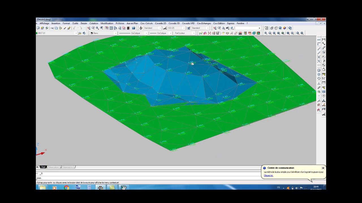
Task: Click the red N tool in right toolbar
Action: coord(319,110)
